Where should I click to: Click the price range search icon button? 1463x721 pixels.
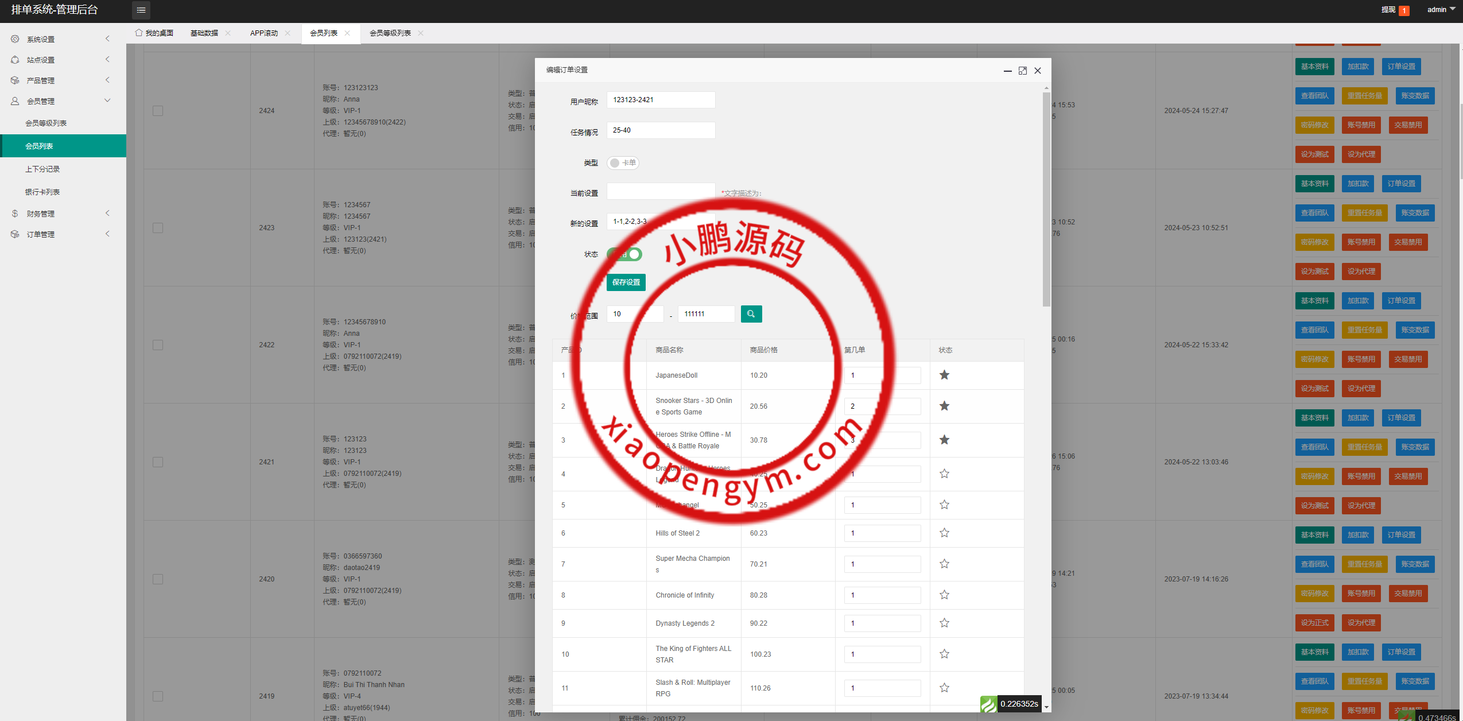[751, 314]
